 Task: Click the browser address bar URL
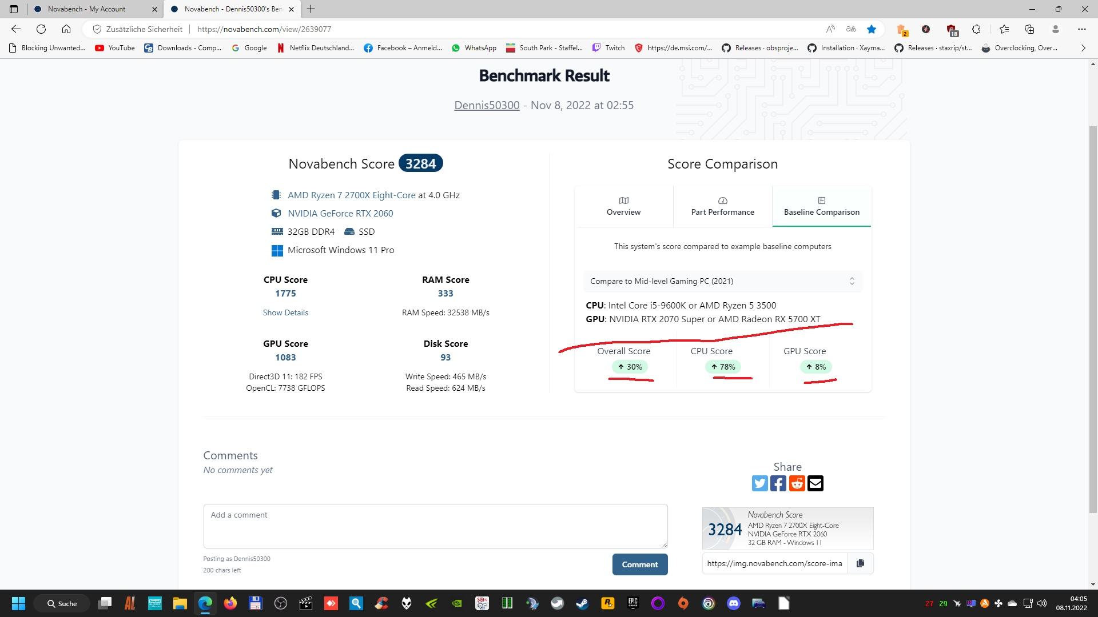click(x=264, y=29)
